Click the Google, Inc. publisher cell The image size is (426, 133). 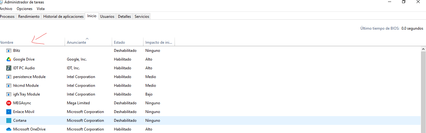coord(77,59)
